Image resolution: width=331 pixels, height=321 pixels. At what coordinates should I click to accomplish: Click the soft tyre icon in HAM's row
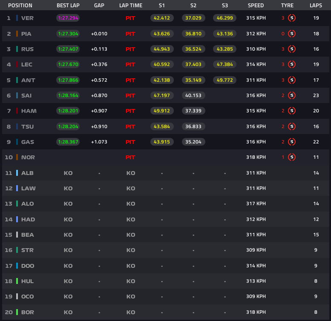(292, 111)
